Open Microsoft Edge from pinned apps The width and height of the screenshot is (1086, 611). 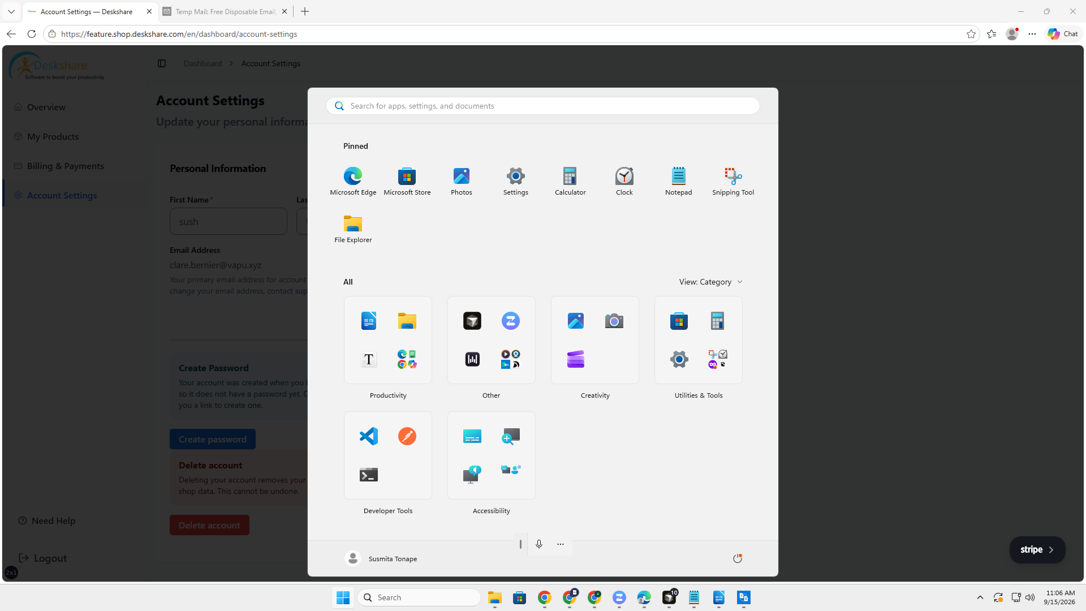pos(353,181)
